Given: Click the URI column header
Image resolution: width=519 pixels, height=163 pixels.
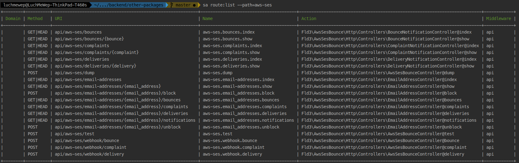Looking at the screenshot, I should pyautogui.click(x=59, y=18).
